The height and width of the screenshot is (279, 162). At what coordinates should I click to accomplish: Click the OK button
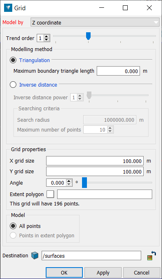(x=64, y=272)
